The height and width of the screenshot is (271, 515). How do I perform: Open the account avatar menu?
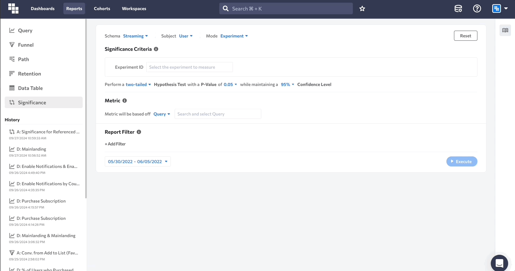(x=500, y=9)
